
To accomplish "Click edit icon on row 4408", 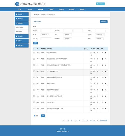I will 102,102.
